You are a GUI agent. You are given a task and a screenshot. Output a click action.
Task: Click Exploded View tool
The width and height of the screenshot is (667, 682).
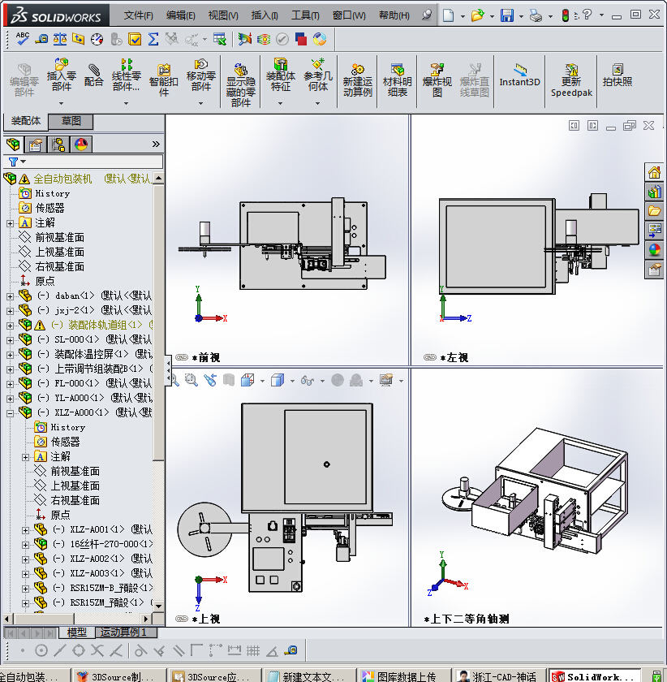coord(437,80)
